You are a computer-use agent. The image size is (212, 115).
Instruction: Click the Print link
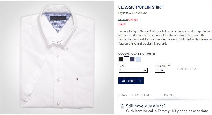tap(169, 95)
